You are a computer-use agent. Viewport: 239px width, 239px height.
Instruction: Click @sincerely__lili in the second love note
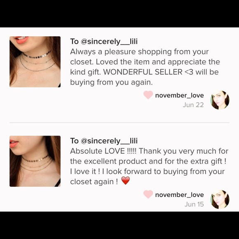pos(109,141)
